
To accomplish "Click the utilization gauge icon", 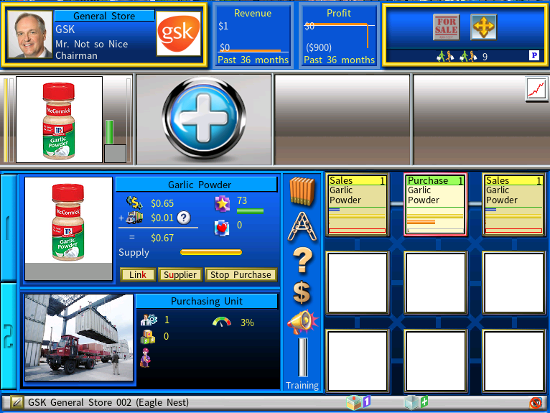I will [222, 322].
